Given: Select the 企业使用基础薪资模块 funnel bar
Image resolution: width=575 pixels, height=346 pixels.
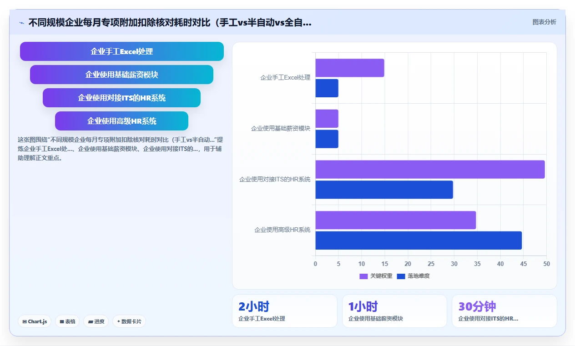Looking at the screenshot, I should [x=122, y=75].
